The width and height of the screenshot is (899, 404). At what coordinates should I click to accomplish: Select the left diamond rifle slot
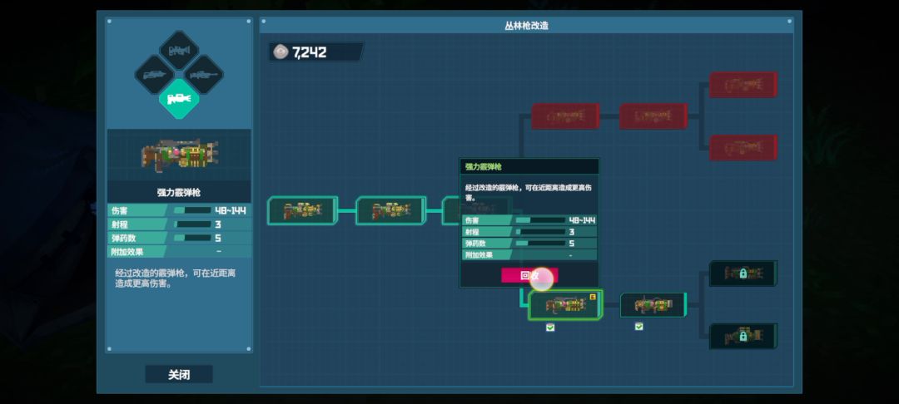(154, 75)
